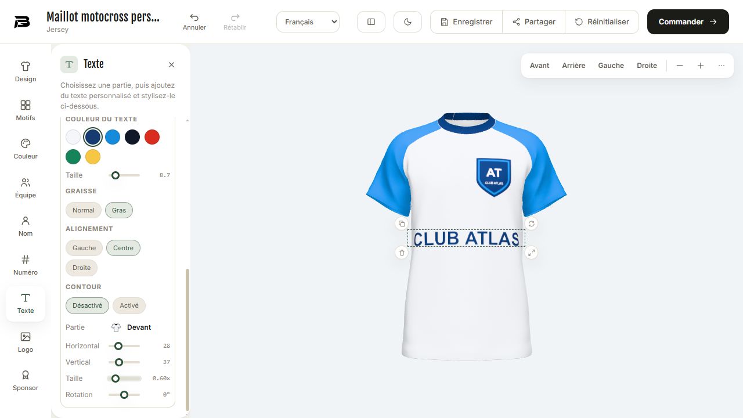Open the more options ellipsis menu
The height and width of the screenshot is (418, 743).
(x=722, y=66)
